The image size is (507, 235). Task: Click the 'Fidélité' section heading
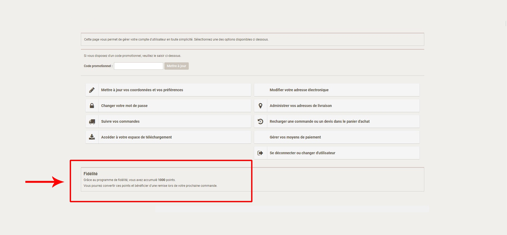[91, 174]
